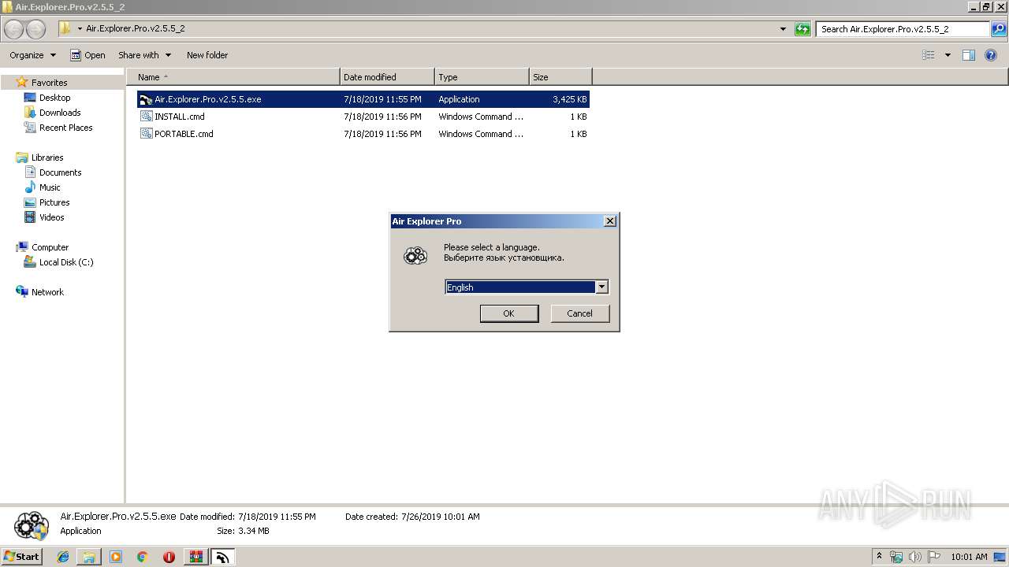This screenshot has height=567, width=1009.
Task: Open address bar folder path
Action: tap(135, 29)
